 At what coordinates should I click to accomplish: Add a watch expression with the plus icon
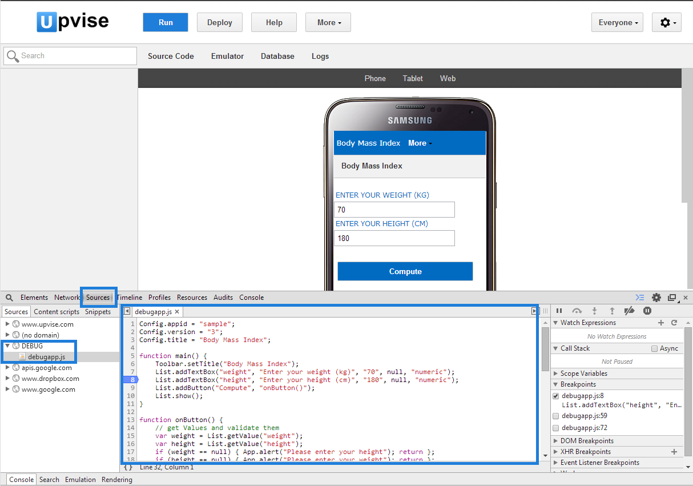point(661,323)
